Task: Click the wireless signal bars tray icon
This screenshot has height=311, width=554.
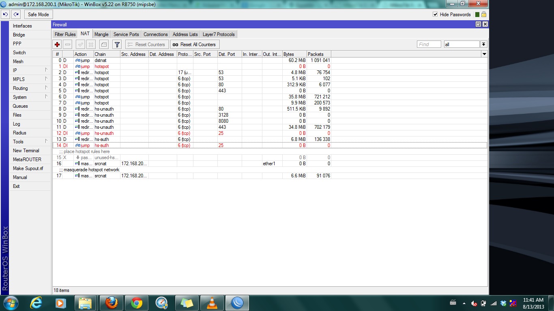Action: (x=494, y=303)
